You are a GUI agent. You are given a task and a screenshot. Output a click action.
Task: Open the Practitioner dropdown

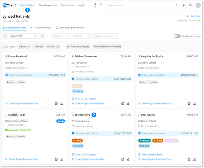60,36
